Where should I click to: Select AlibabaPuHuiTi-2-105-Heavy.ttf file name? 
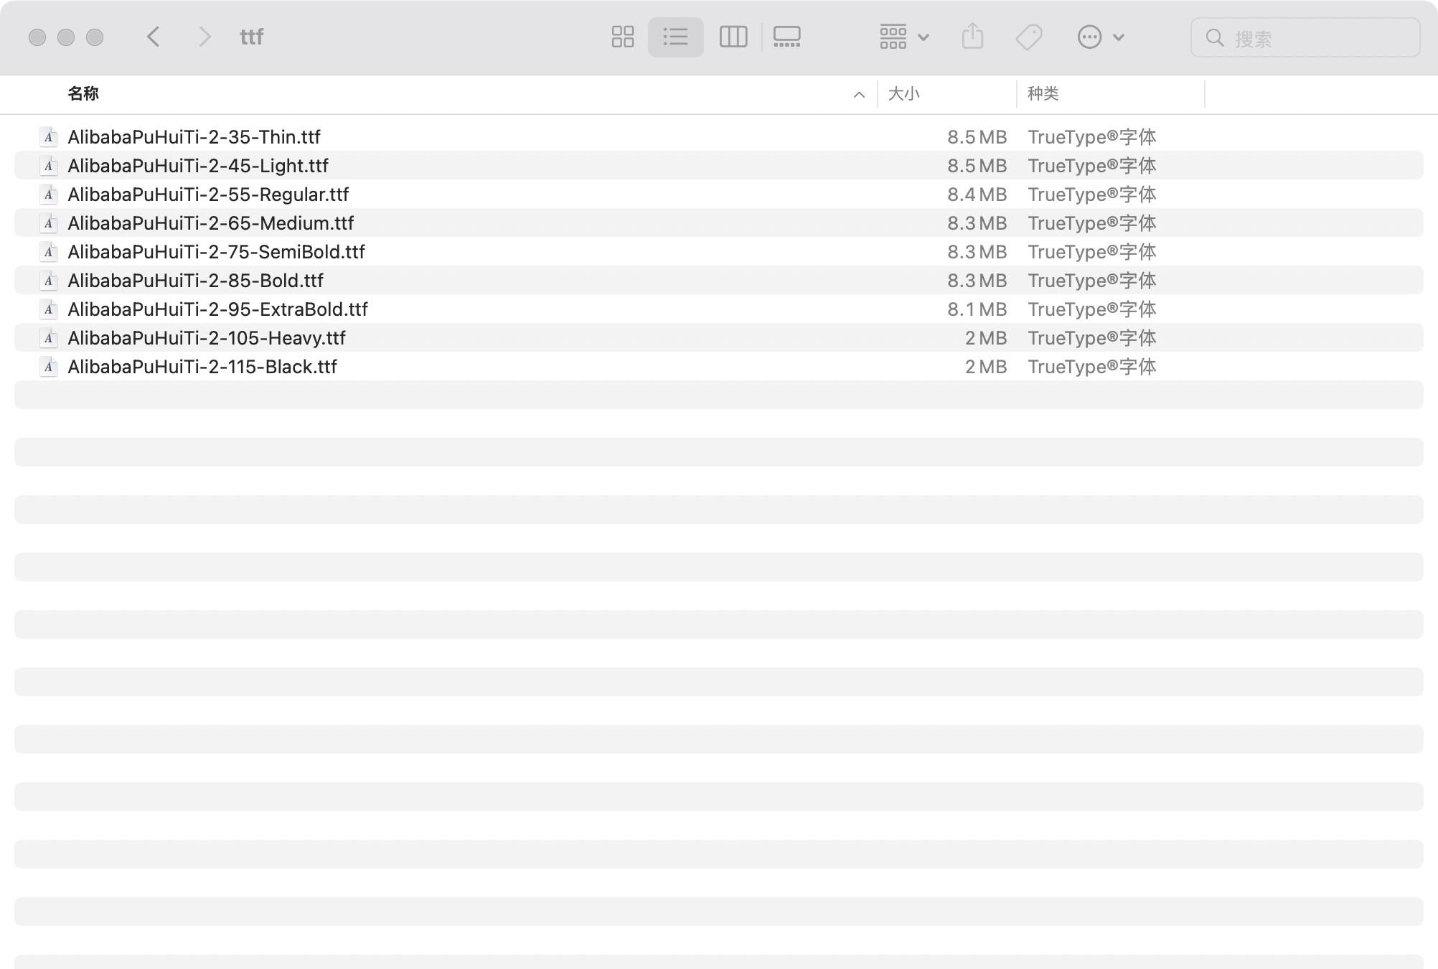207,337
